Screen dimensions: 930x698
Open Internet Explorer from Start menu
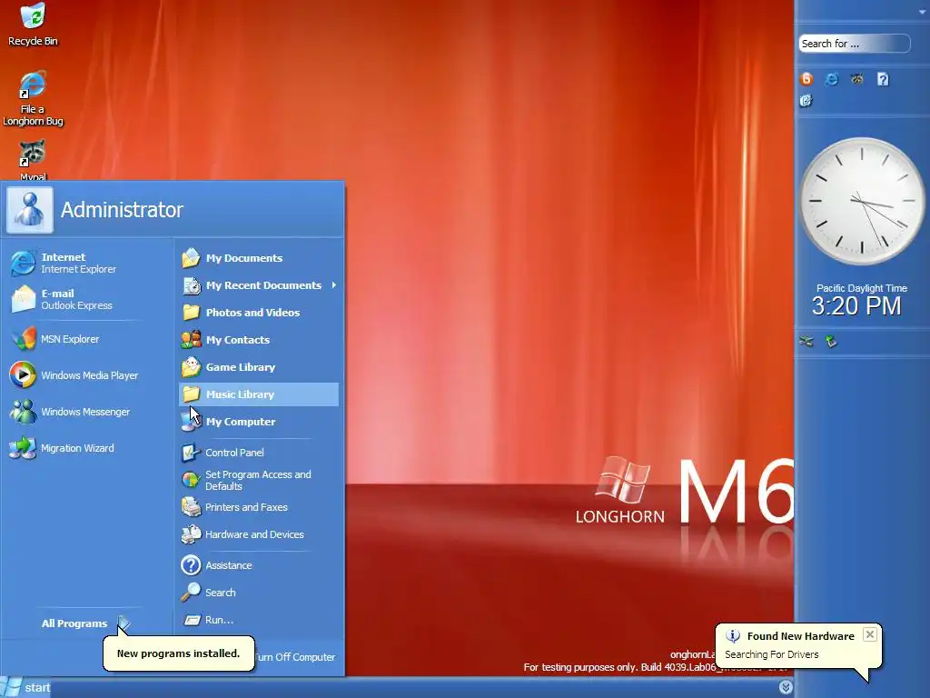64,263
